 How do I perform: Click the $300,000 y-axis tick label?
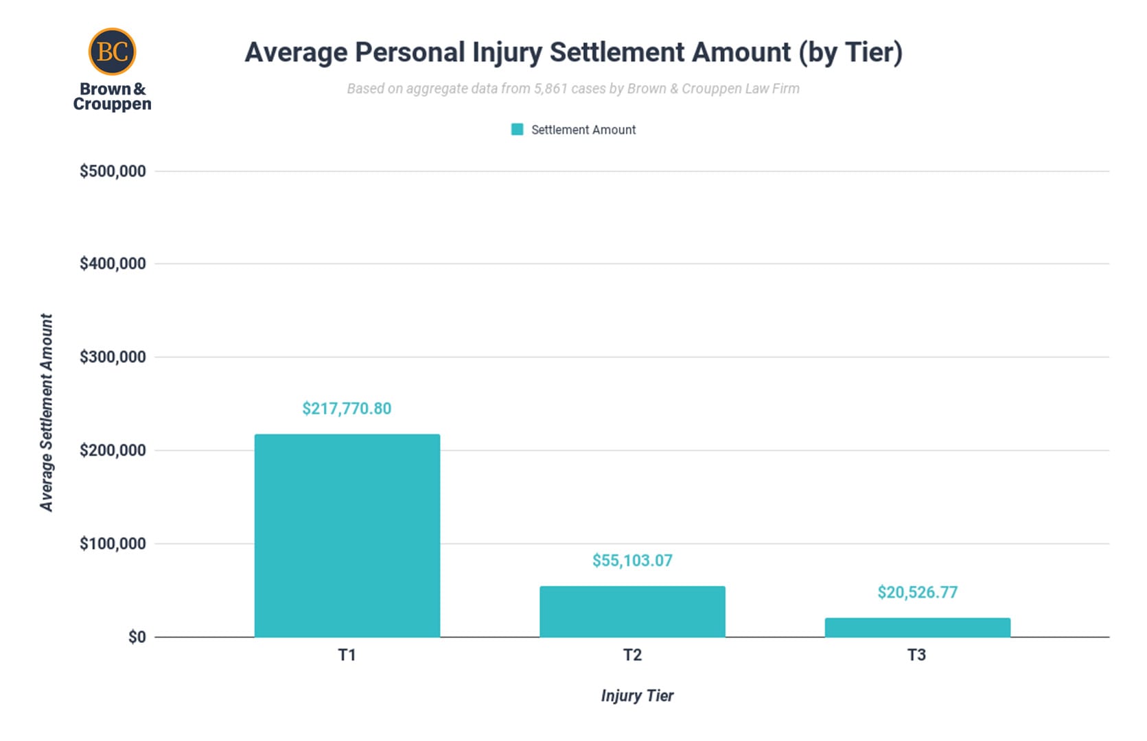(x=113, y=357)
